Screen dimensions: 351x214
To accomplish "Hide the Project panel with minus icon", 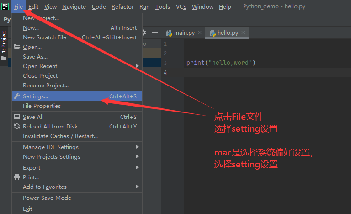I will 155,33.
